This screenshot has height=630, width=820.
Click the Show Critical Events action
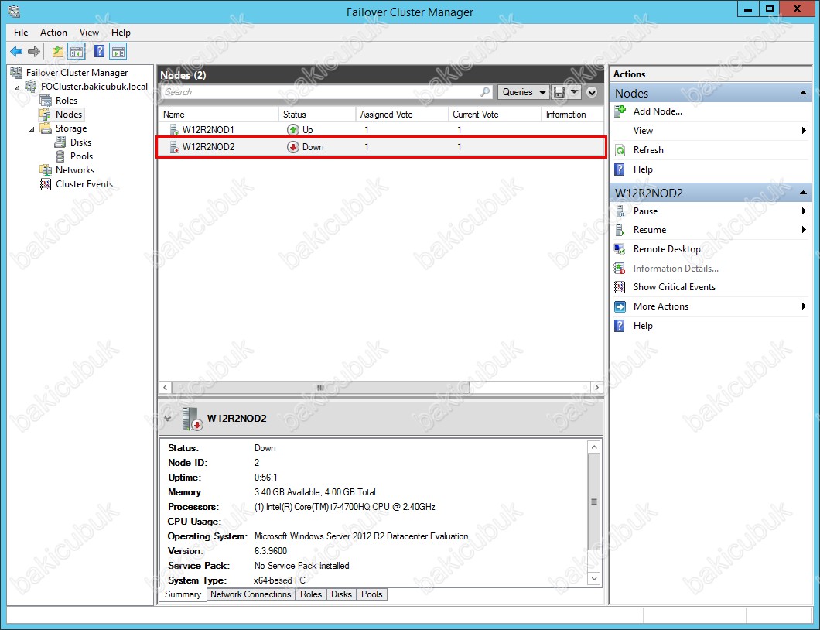[x=675, y=287]
